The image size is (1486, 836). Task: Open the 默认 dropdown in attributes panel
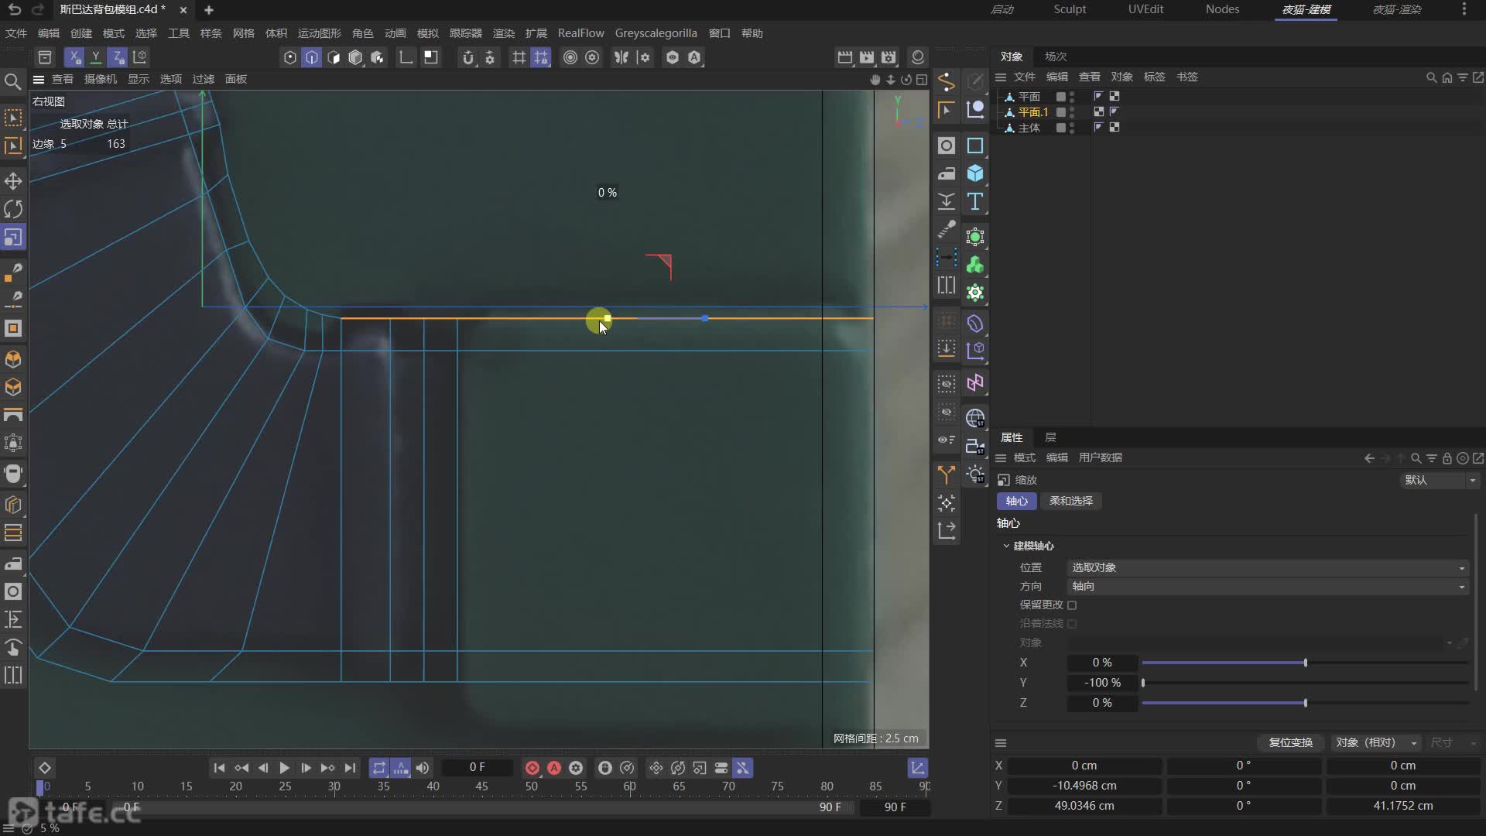[1440, 480]
